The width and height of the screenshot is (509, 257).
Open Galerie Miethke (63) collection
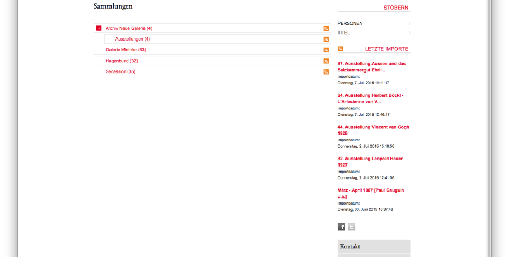click(x=126, y=50)
